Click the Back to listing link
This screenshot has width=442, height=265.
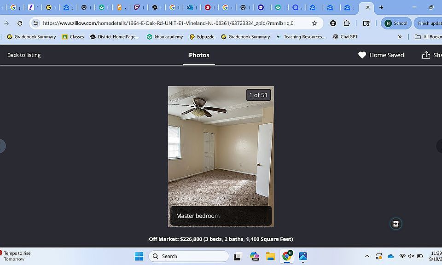point(24,55)
